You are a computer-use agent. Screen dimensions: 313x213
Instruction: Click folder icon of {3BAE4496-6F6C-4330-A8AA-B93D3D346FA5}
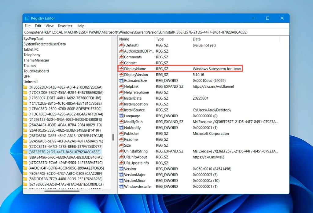(x=25, y=157)
